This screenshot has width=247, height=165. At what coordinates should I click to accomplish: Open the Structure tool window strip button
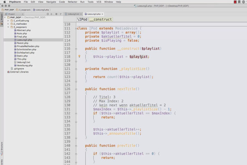[2, 148]
